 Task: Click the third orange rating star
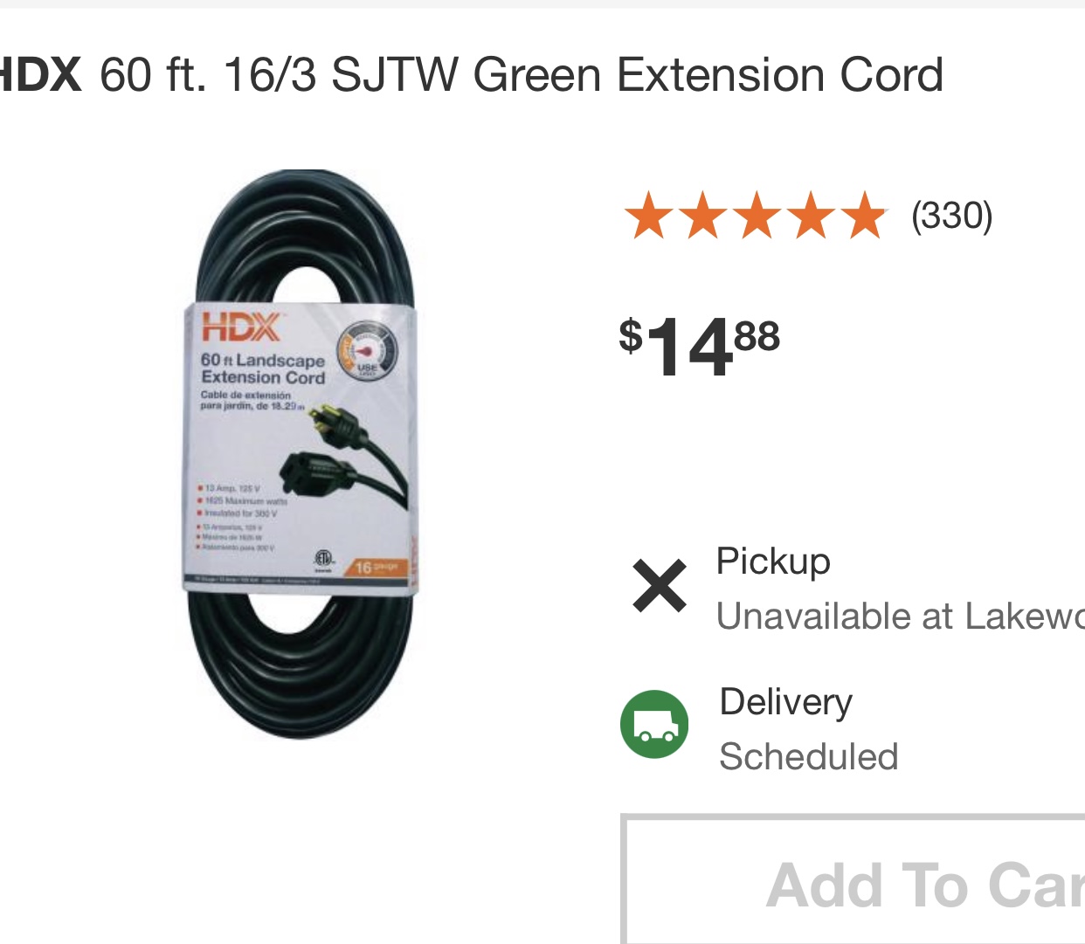pos(757,215)
